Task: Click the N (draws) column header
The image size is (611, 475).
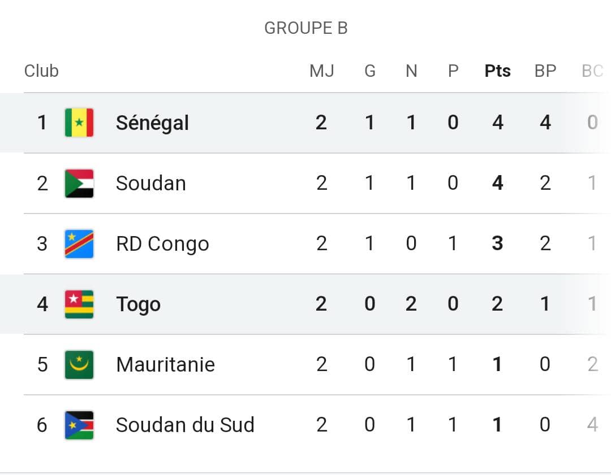Action: 411,71
